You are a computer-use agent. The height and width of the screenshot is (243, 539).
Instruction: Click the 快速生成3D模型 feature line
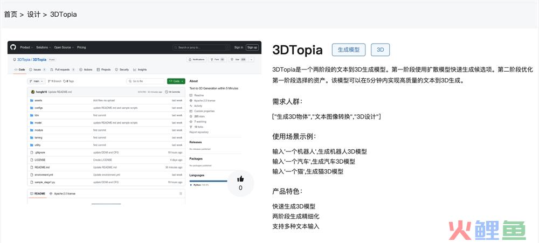294,206
